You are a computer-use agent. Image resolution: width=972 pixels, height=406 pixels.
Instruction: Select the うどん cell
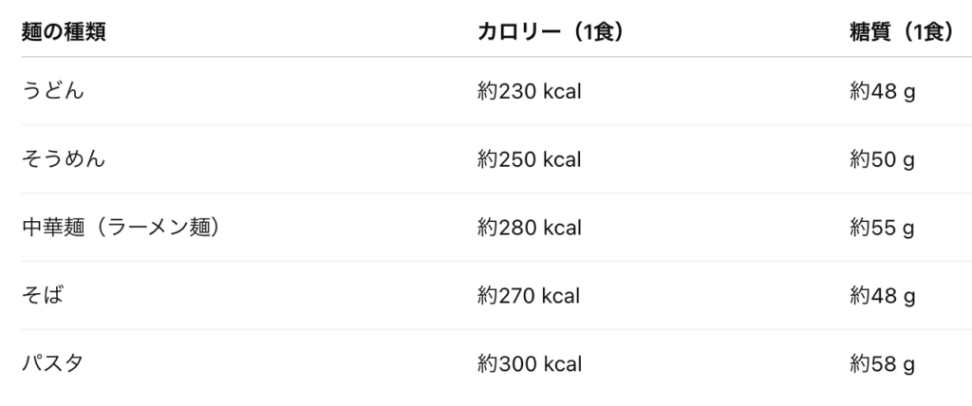coord(54,91)
